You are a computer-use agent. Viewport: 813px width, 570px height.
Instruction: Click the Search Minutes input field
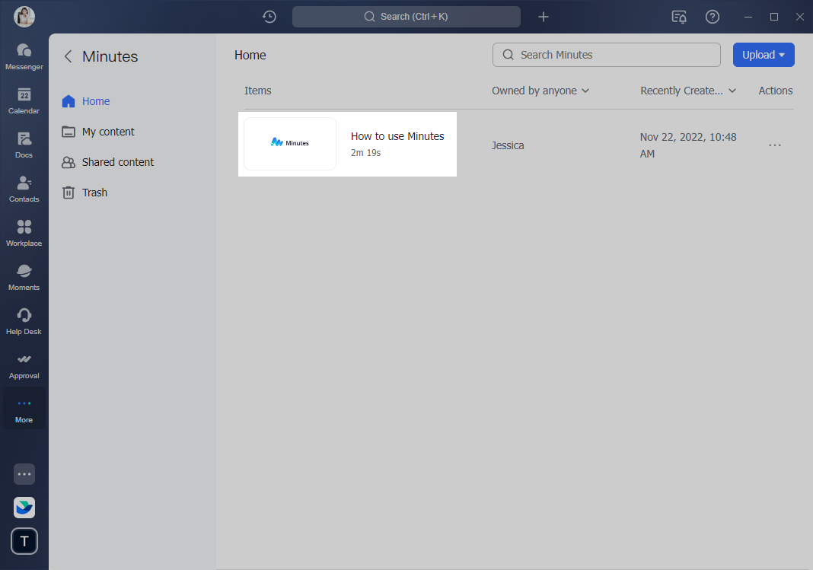click(614, 55)
